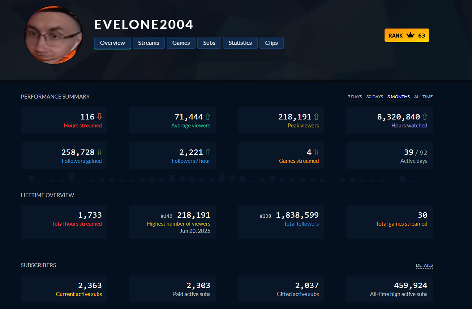Click the Highest number of viewers value
472x309 pixels.
coord(194,215)
